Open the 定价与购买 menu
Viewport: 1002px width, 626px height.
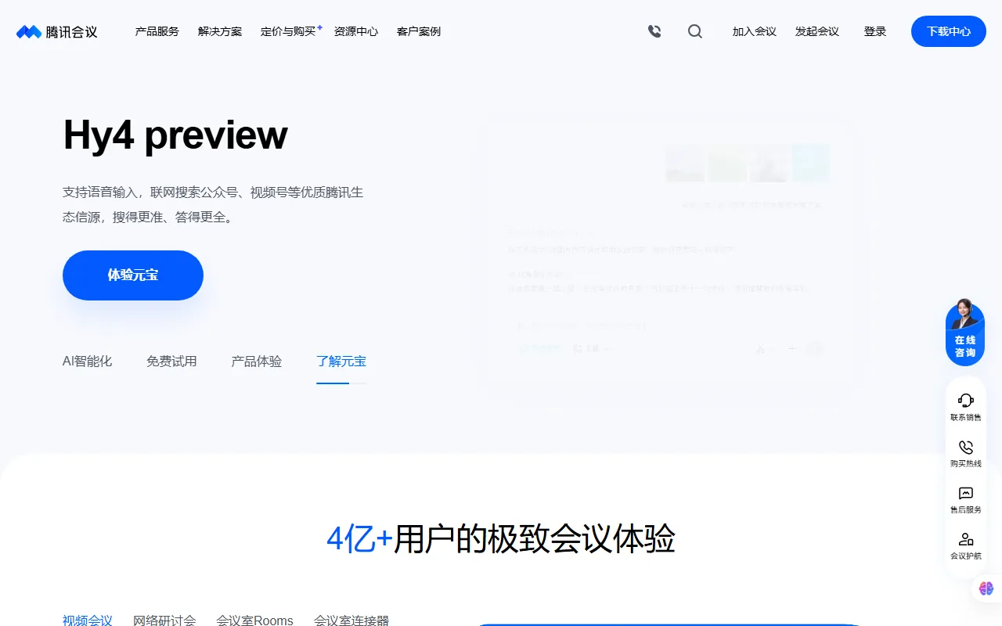[288, 31]
